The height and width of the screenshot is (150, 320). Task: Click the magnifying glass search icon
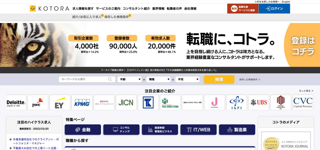[110, 79]
